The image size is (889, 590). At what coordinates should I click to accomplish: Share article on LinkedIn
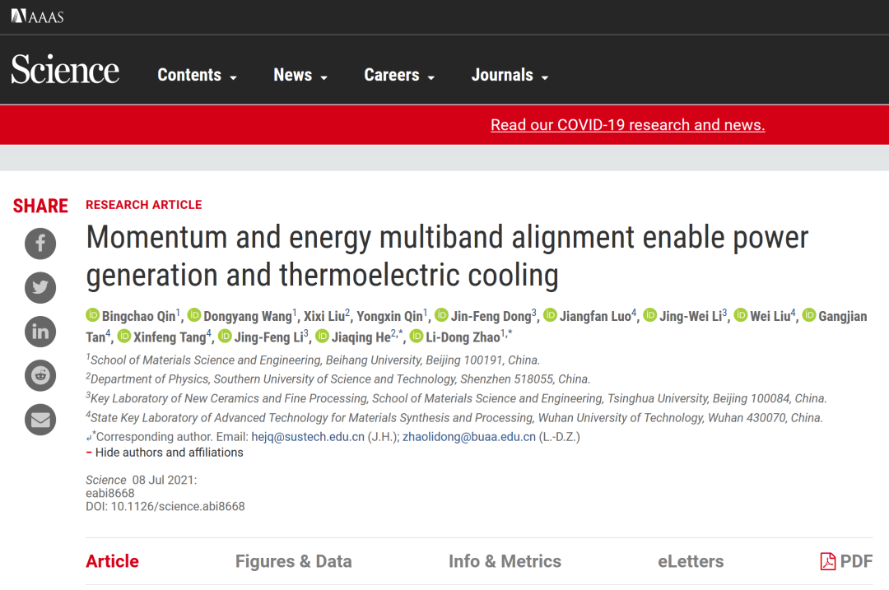[x=40, y=332]
